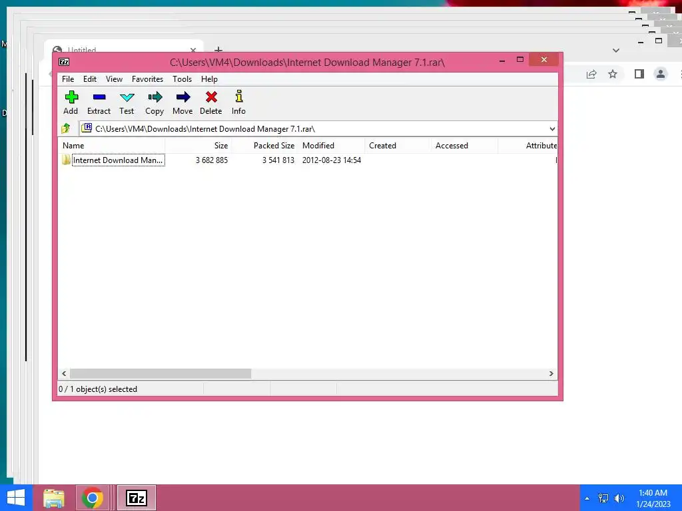Switch to Chrome in taskbar
This screenshot has width=682, height=511.
pos(92,498)
